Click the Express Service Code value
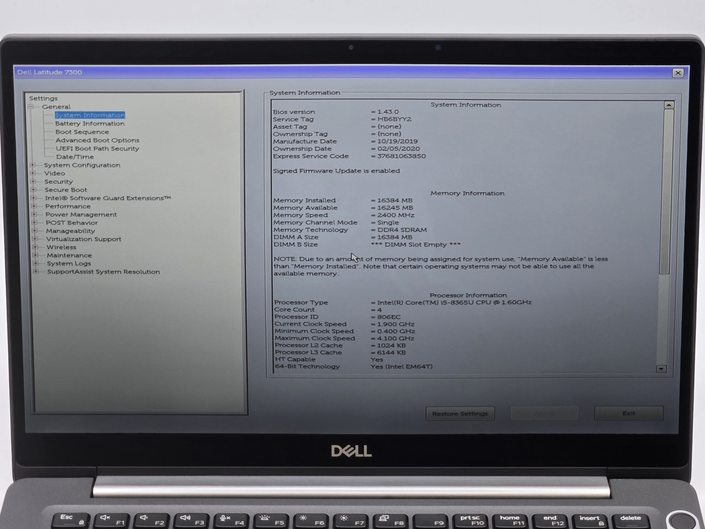Screen dimensions: 705x529 coord(401,156)
